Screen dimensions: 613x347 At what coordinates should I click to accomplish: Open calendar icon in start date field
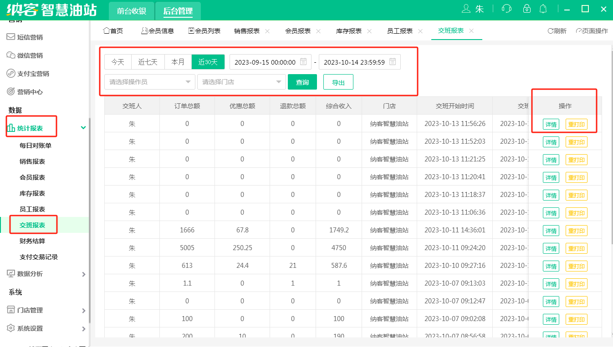(303, 62)
